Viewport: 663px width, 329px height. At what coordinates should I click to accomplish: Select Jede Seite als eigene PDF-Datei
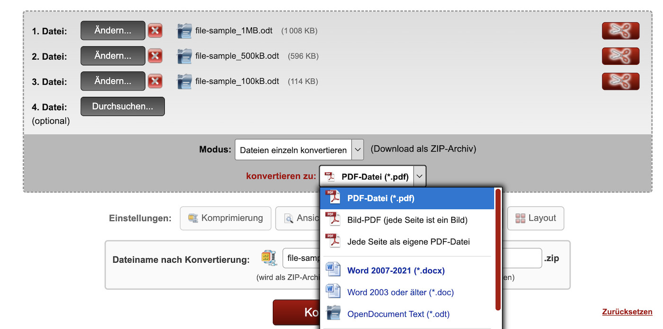[x=408, y=241]
